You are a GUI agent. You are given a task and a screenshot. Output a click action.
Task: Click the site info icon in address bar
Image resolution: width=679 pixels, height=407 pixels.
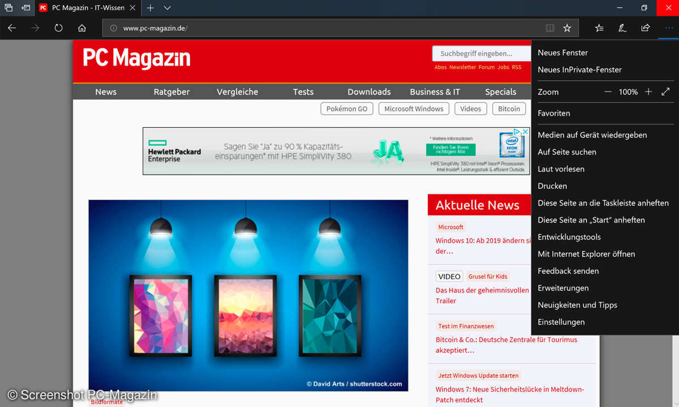pos(113,28)
